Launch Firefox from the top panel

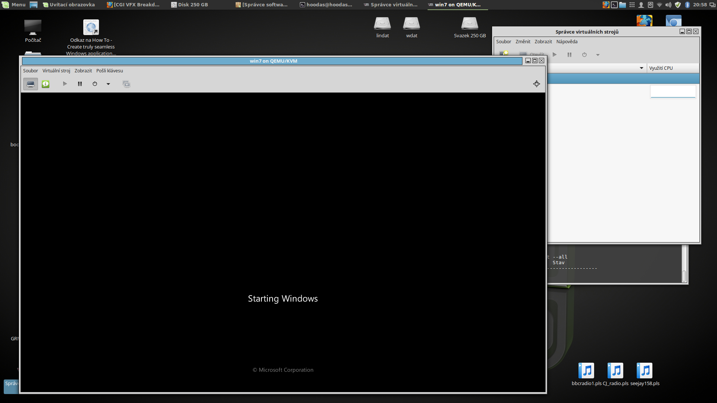[606, 5]
